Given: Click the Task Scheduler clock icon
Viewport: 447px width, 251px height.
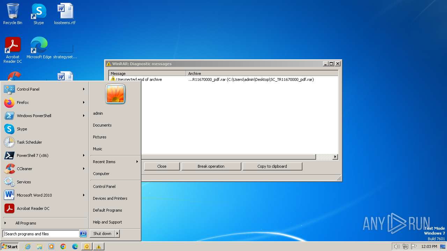Looking at the screenshot, I should coord(9,142).
